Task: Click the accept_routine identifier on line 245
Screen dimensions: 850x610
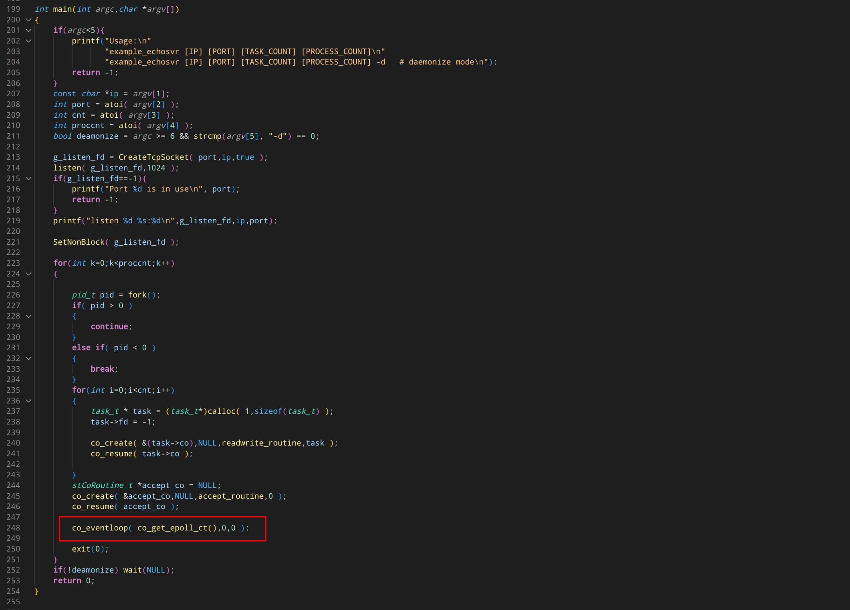Action: point(231,496)
